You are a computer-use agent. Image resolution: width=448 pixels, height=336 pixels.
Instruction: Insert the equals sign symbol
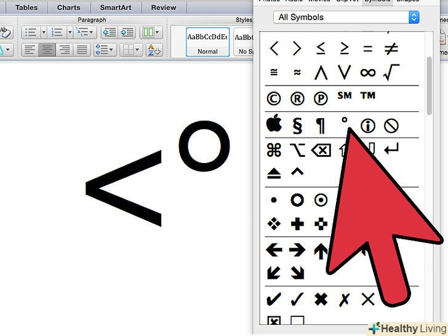pyautogui.click(x=368, y=49)
